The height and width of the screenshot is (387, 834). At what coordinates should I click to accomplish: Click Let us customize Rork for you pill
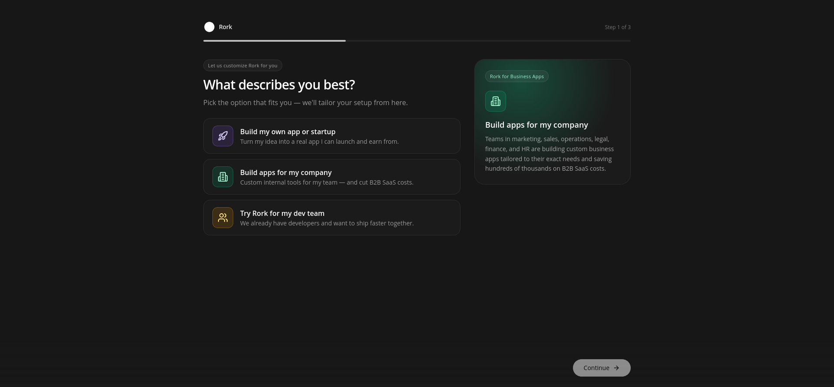[x=243, y=66]
